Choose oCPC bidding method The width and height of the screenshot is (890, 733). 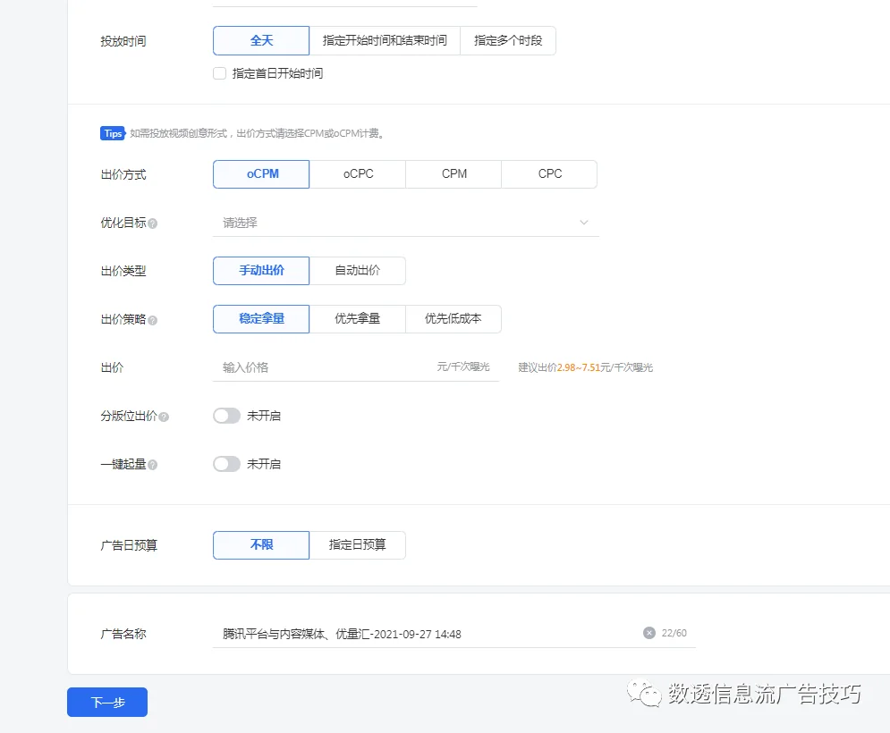pyautogui.click(x=358, y=174)
